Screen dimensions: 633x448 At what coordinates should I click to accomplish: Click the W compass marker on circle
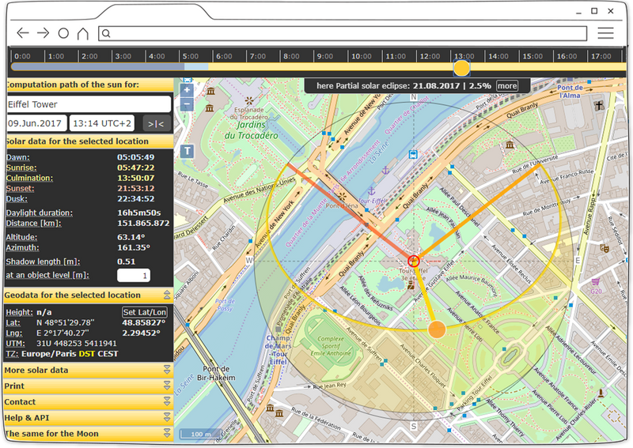click(249, 261)
